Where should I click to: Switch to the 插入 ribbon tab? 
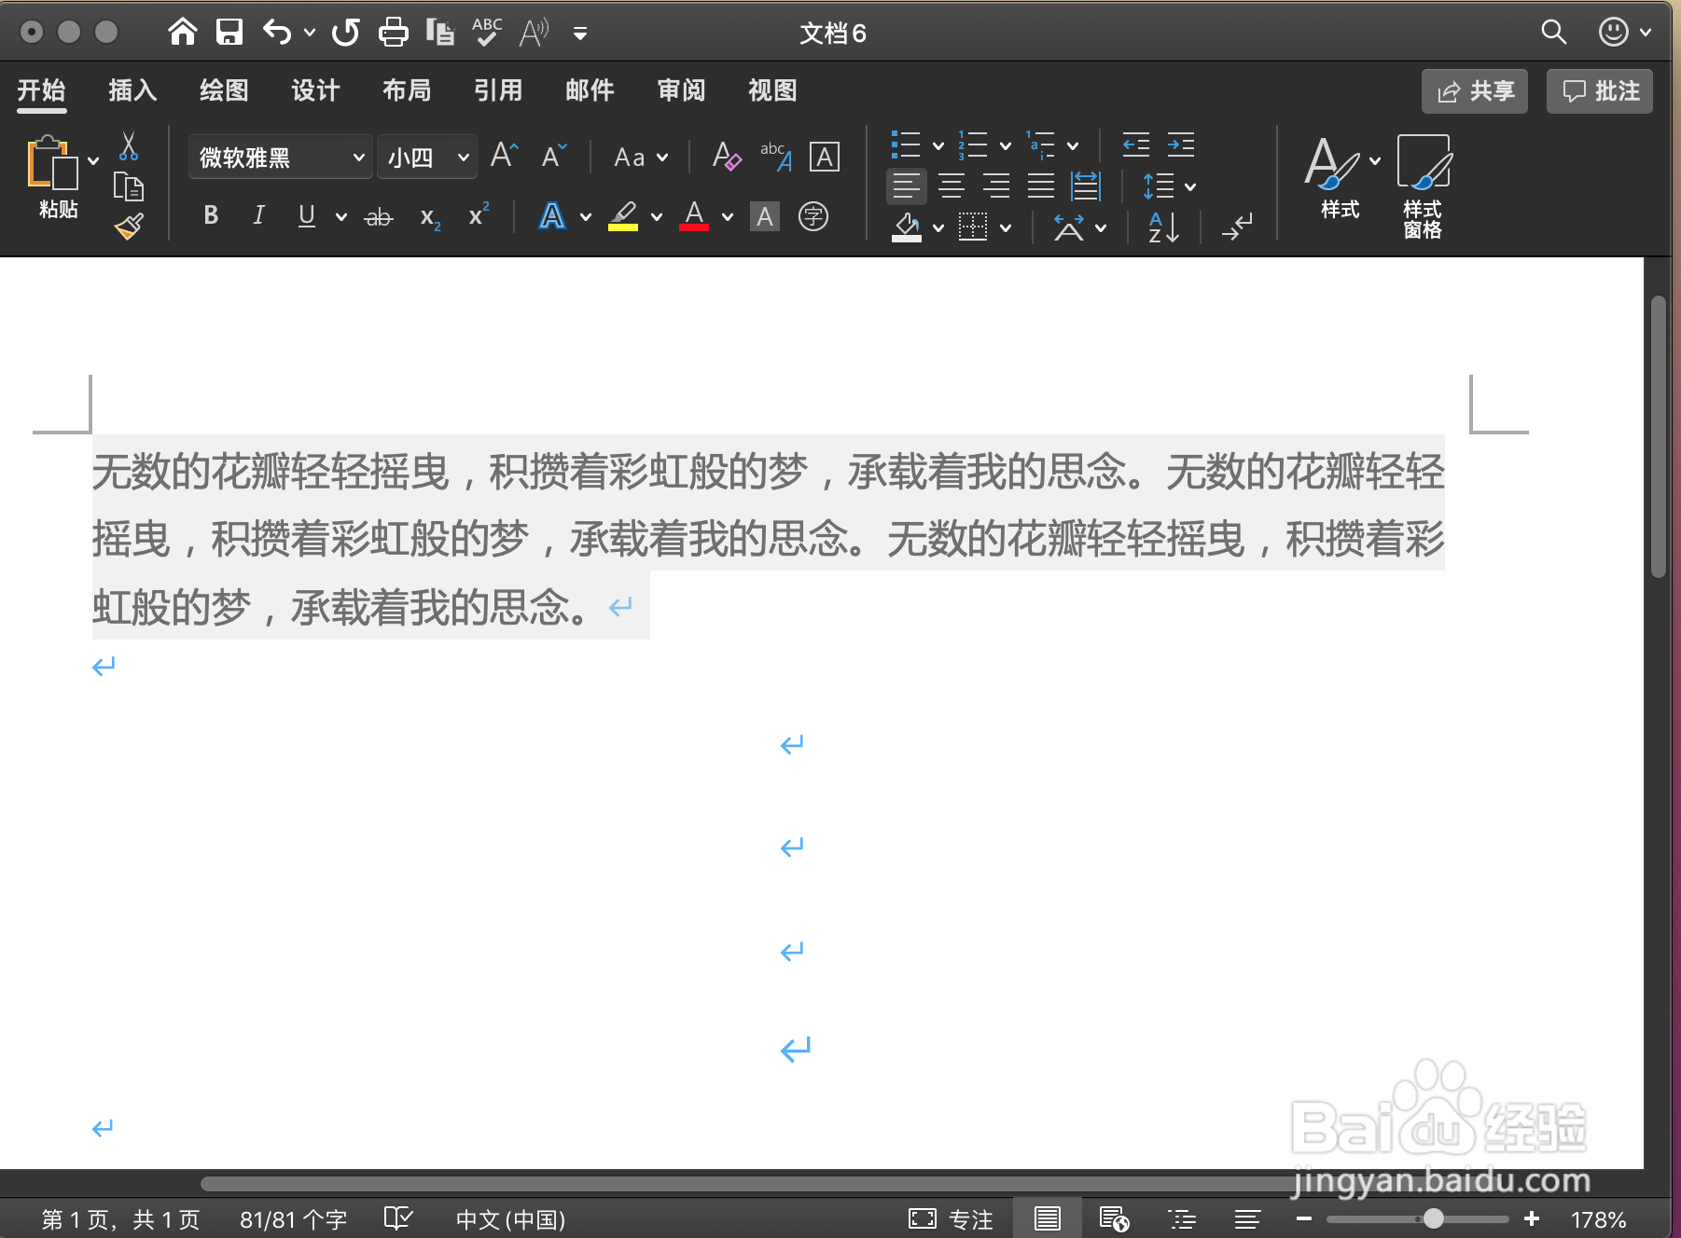pyautogui.click(x=132, y=90)
